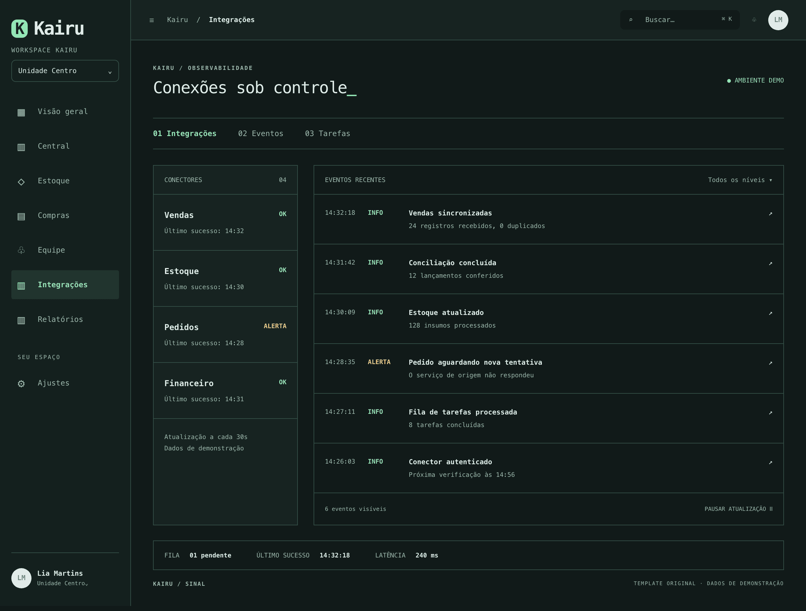Viewport: 806px width, 611px height.
Task: Open Pedido aguardando nova tentativa arrow
Action: click(x=770, y=363)
